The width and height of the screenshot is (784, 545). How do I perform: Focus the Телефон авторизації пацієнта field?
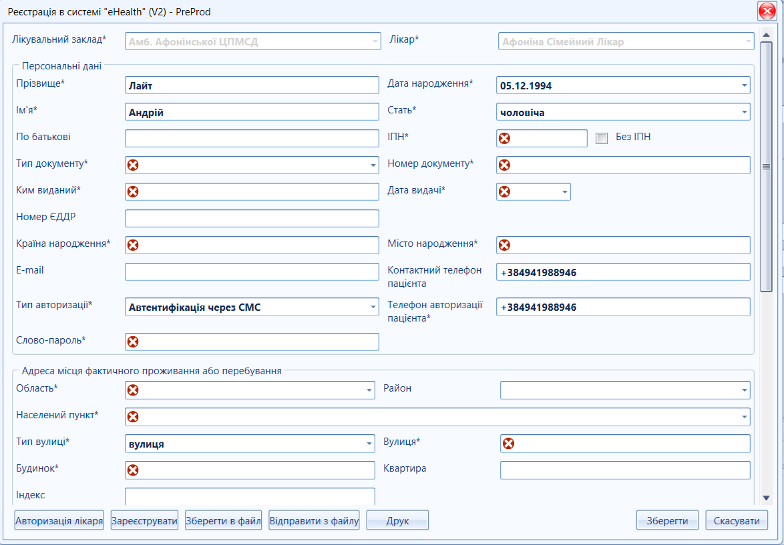[624, 307]
